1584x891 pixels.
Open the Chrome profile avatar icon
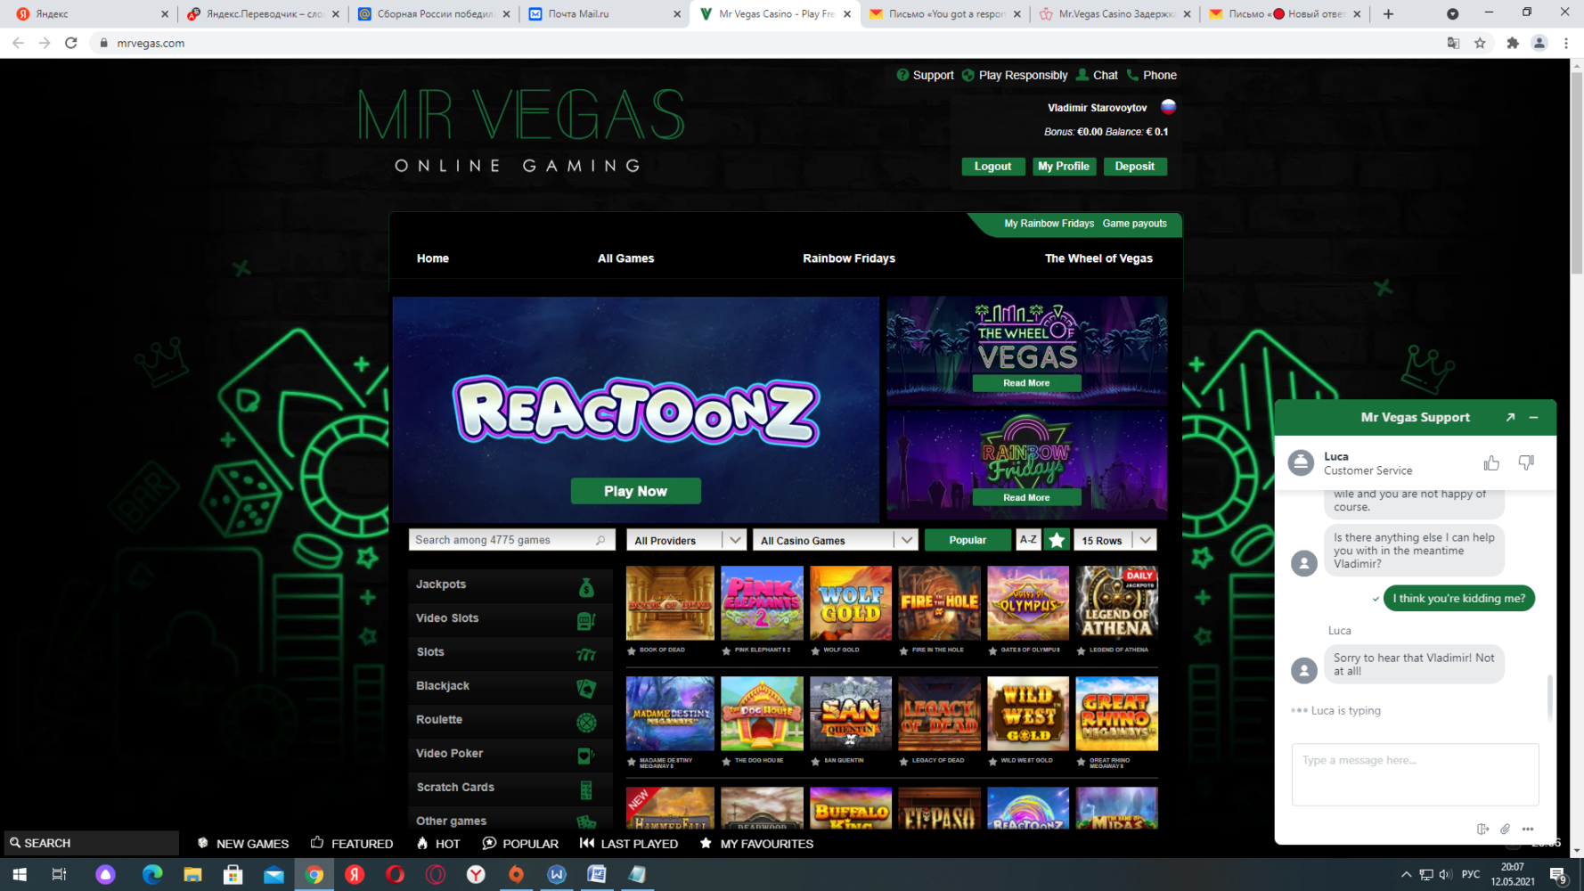1539,43
